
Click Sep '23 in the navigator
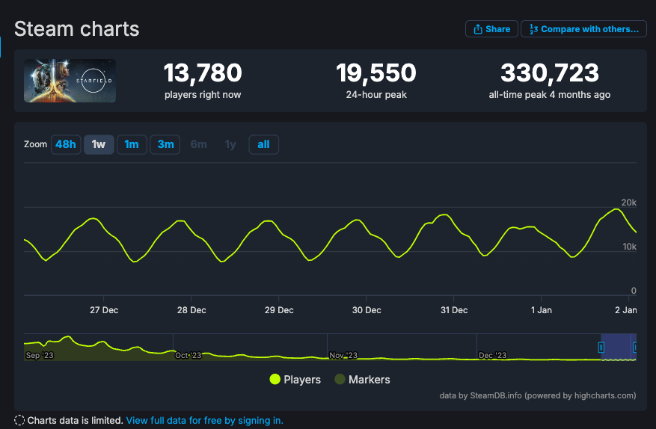click(40, 356)
